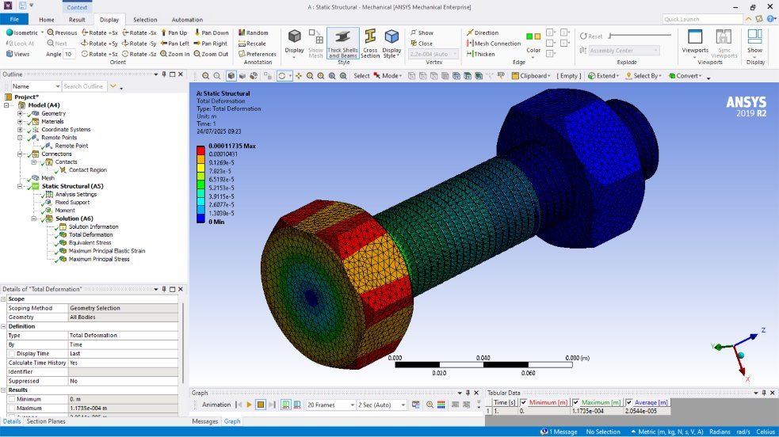Check the Maximum result checkbox in Details
This screenshot has width=779, height=437.
point(11,408)
